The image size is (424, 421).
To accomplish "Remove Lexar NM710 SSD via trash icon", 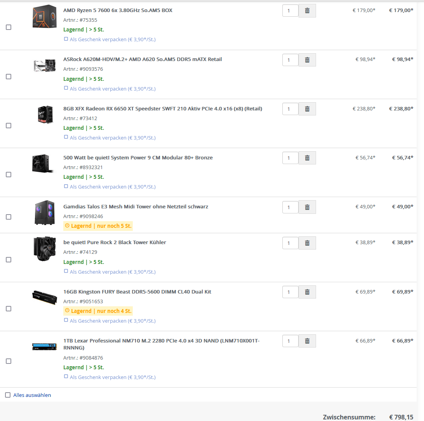I will coord(307,341).
